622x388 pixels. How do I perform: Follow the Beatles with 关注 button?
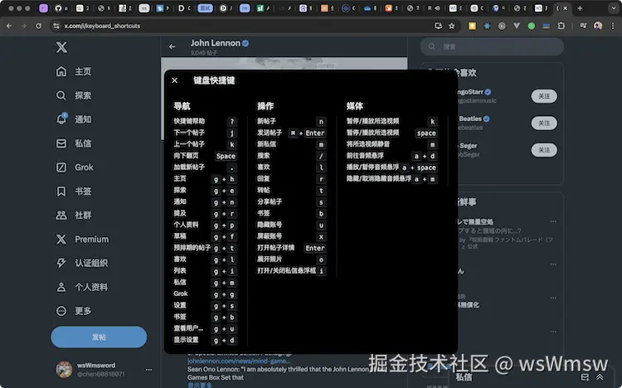(544, 123)
